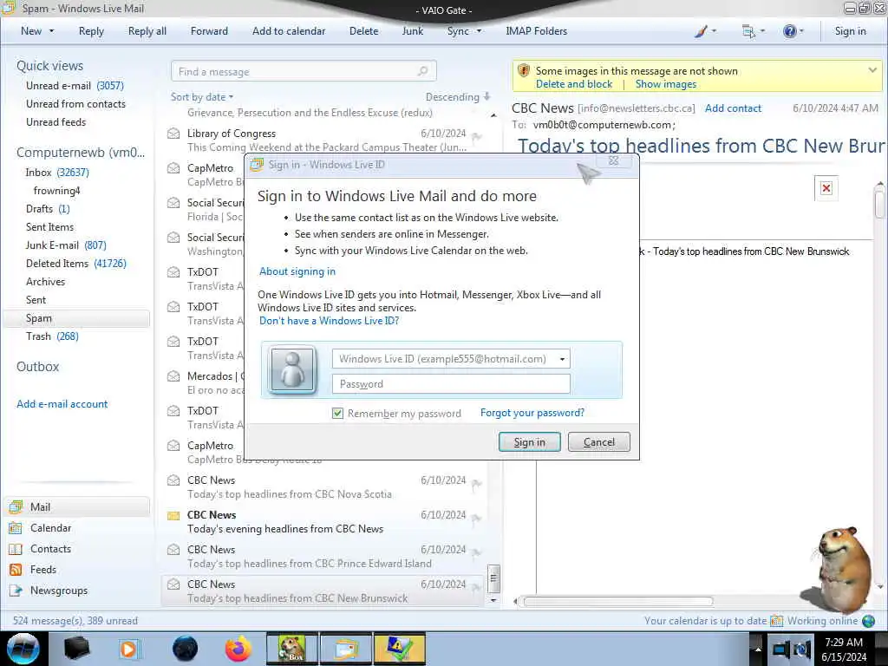Click the Password input field
The width and height of the screenshot is (888, 666).
(451, 384)
